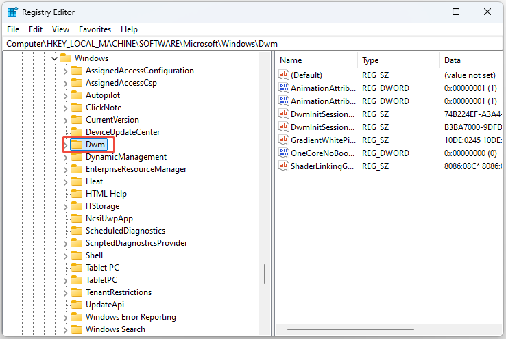The image size is (506, 339).
Task: Expand the Windows Error Reporting chevron
Action: pos(66,318)
